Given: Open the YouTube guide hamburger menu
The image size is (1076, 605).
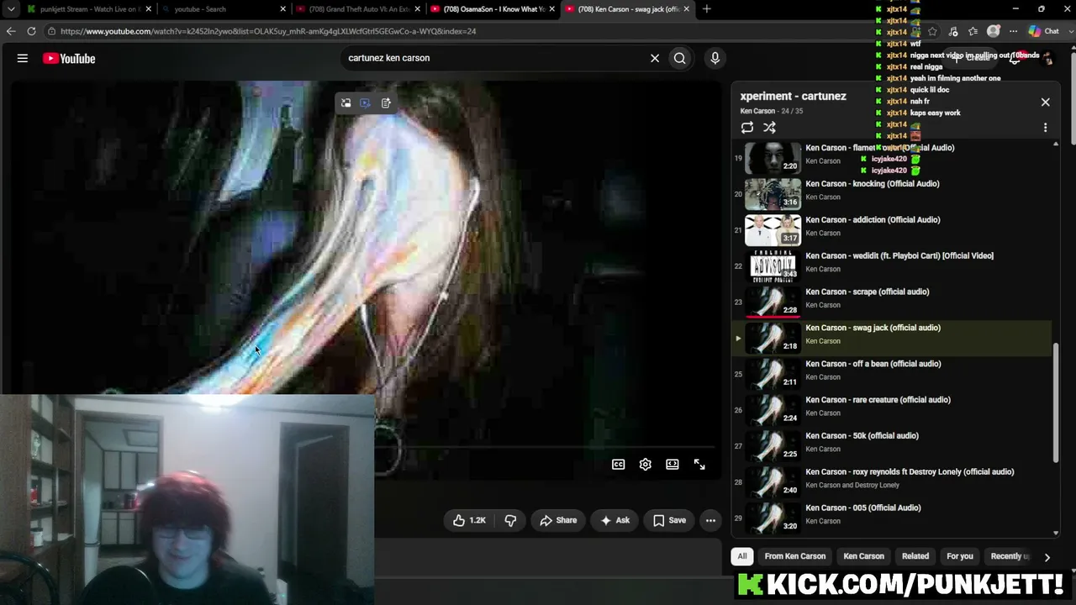Looking at the screenshot, I should click(23, 58).
